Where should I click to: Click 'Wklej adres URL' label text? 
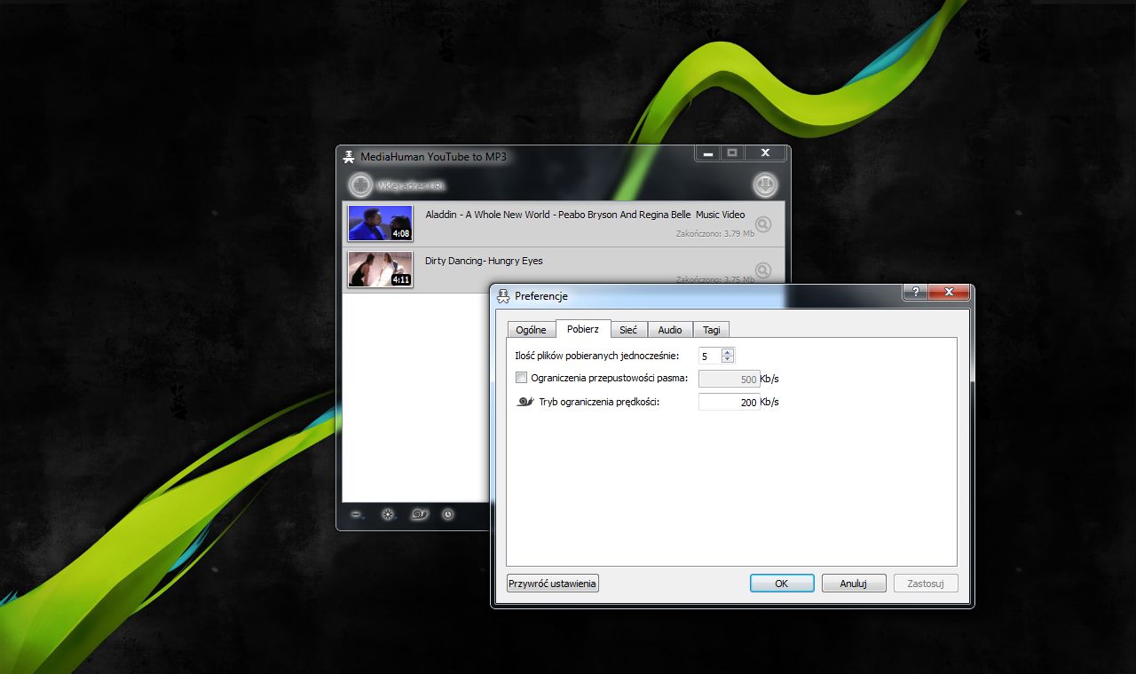[411, 185]
